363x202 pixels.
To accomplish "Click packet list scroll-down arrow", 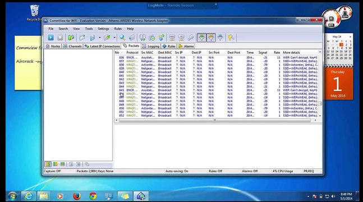I will [320, 116].
